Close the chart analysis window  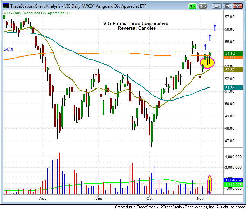pos(237,6)
